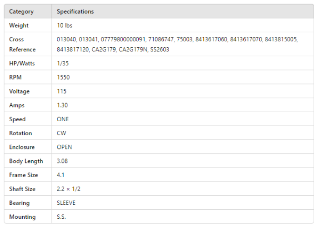Select the Body Length row label
This screenshot has width=317, height=227.
click(26, 161)
